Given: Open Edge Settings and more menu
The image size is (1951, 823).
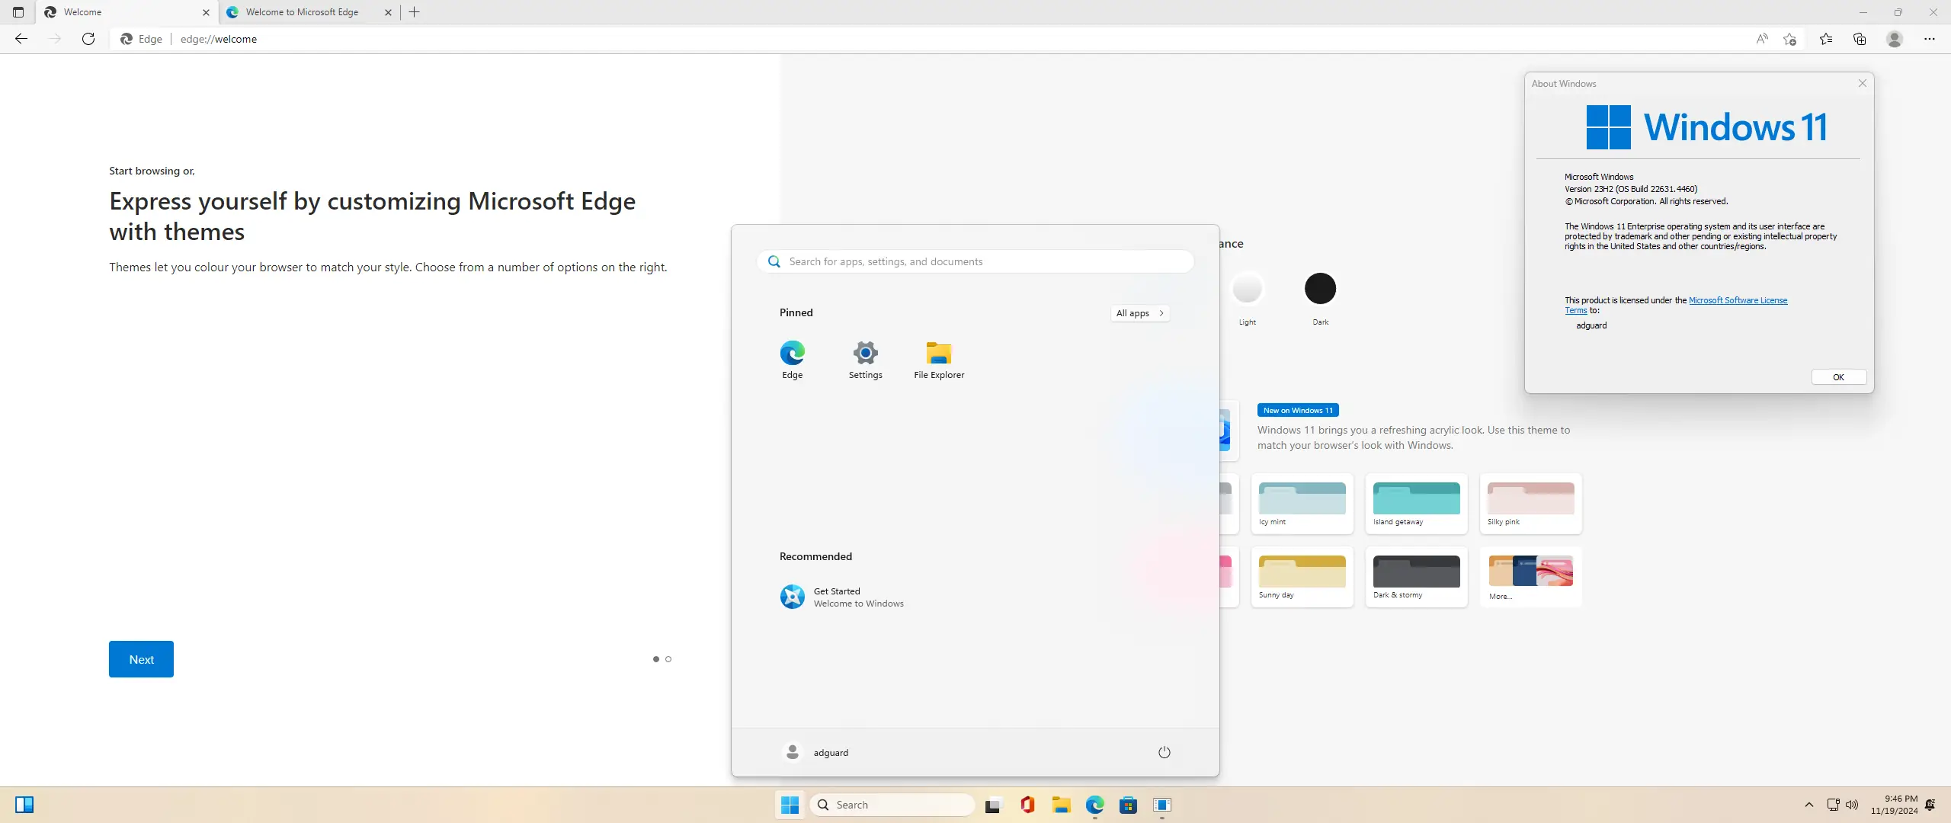Looking at the screenshot, I should click(1929, 39).
